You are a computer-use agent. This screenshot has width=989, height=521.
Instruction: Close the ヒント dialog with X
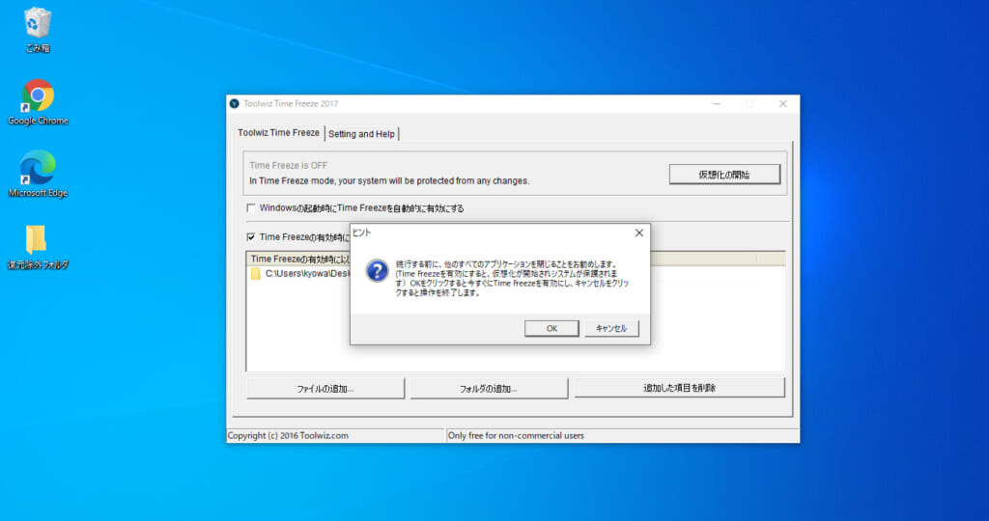coord(639,233)
